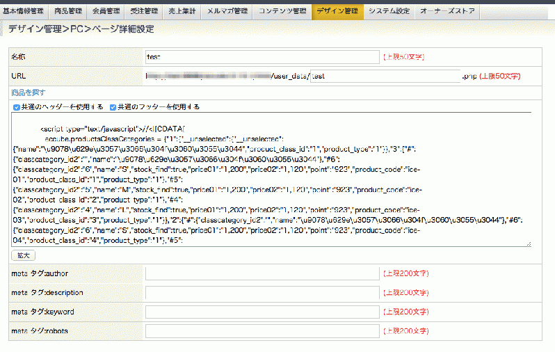Click the URL row label
The image size is (555, 352).
point(18,76)
